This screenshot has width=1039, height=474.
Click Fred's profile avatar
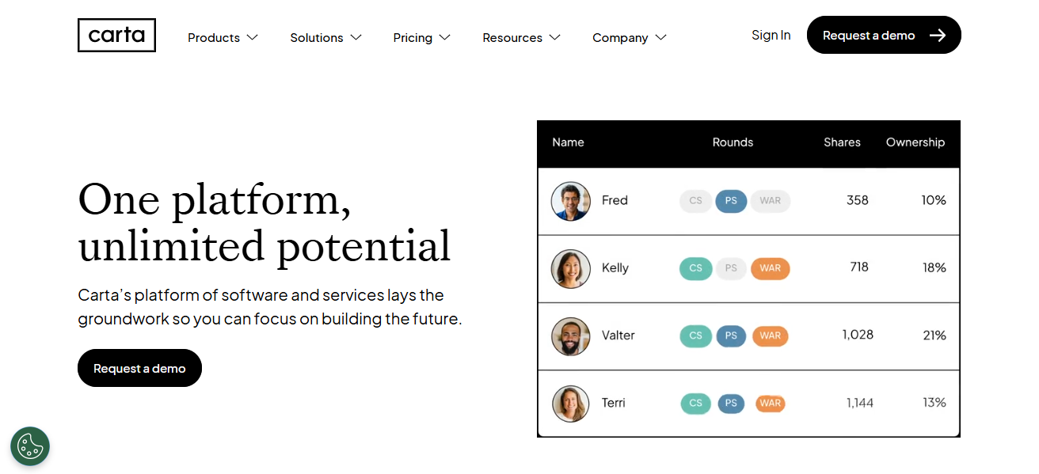570,201
